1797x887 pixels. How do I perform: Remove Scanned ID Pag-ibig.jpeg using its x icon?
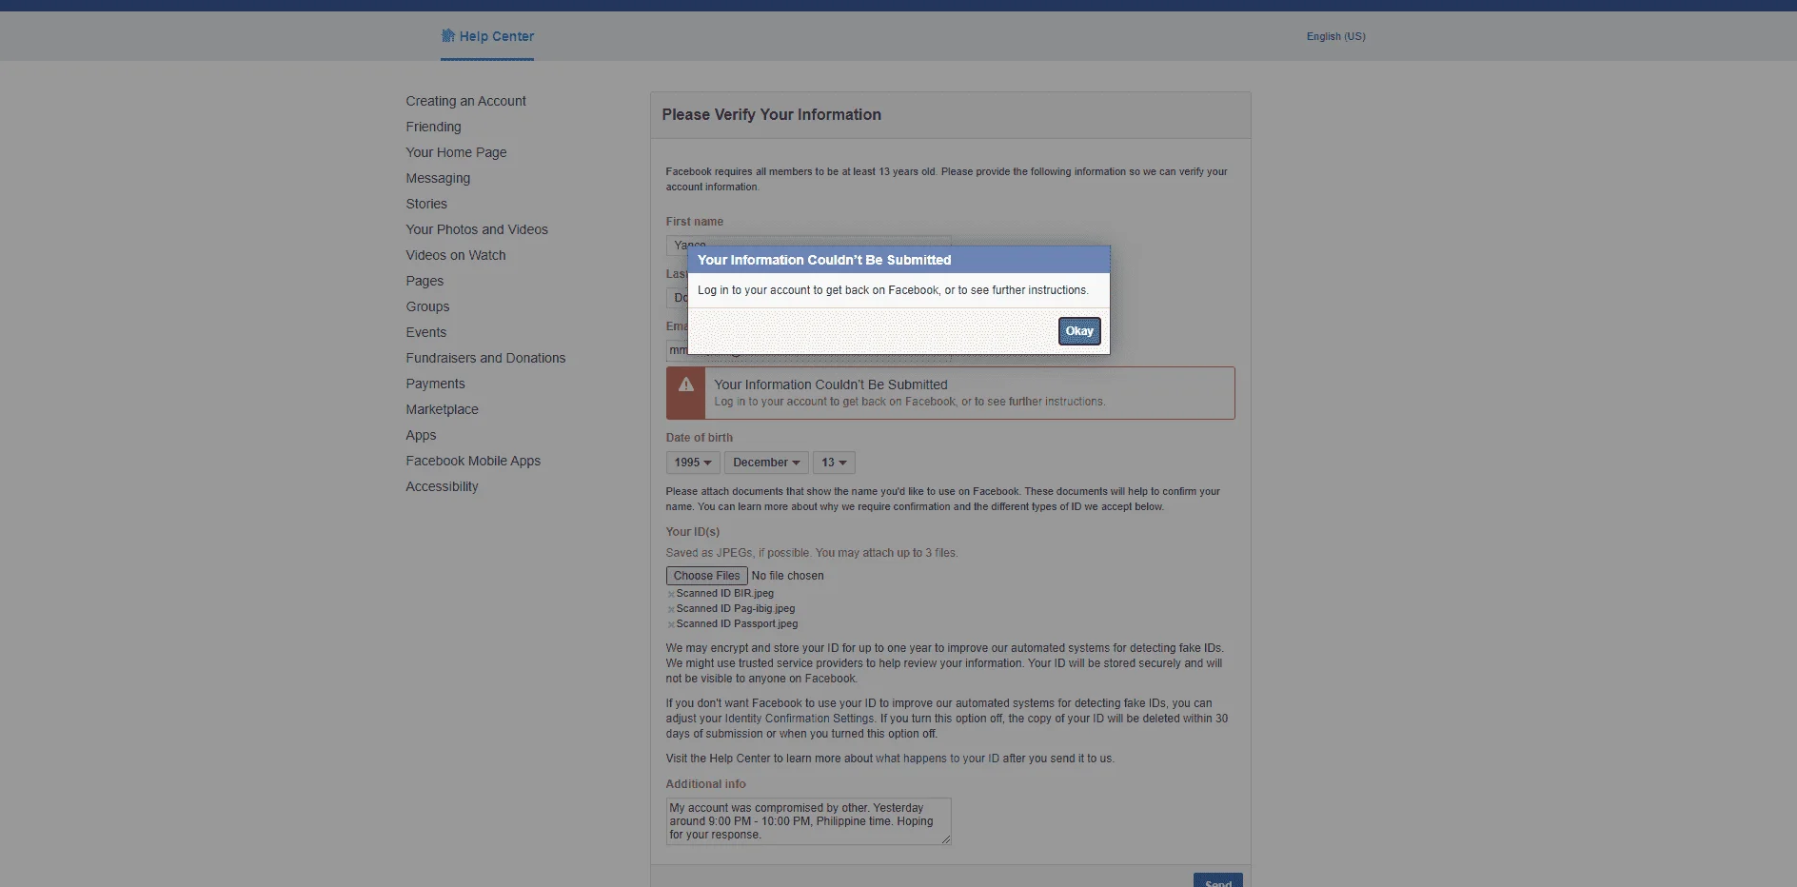click(671, 609)
